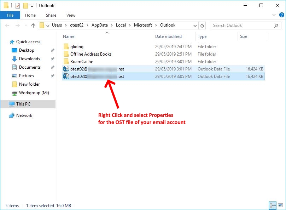This screenshot has height=210, width=286.
Task: Select the otest02 .ost data file
Action: pyautogui.click(x=163, y=76)
